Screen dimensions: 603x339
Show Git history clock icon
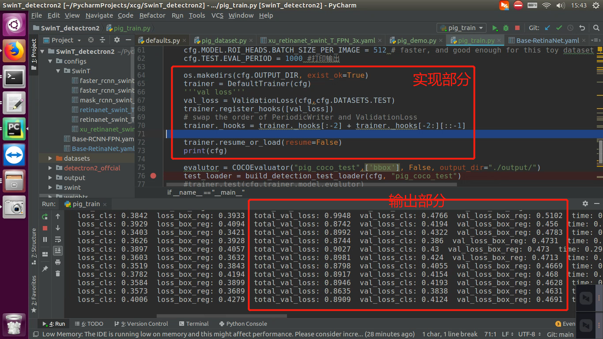571,28
